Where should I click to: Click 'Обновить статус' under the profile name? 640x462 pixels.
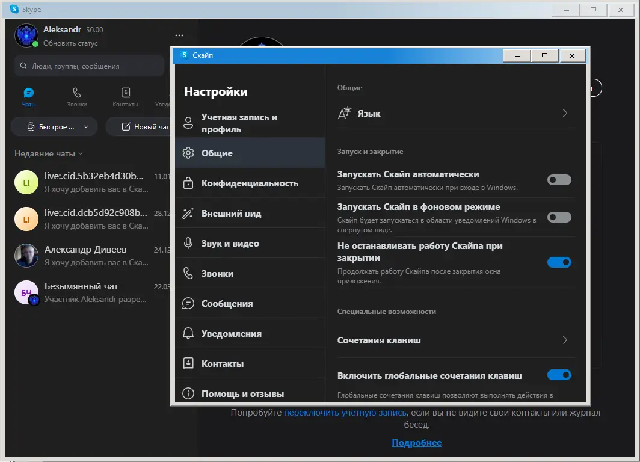[70, 43]
